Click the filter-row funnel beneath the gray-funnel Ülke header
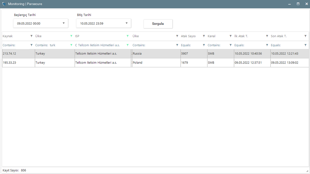This screenshot has height=174, width=310. tap(177, 45)
